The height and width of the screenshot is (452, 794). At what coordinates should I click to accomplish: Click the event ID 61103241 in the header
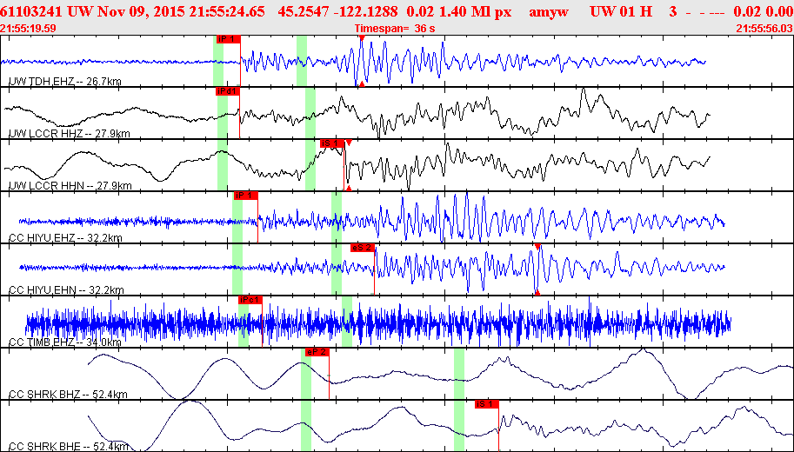[x=31, y=11]
